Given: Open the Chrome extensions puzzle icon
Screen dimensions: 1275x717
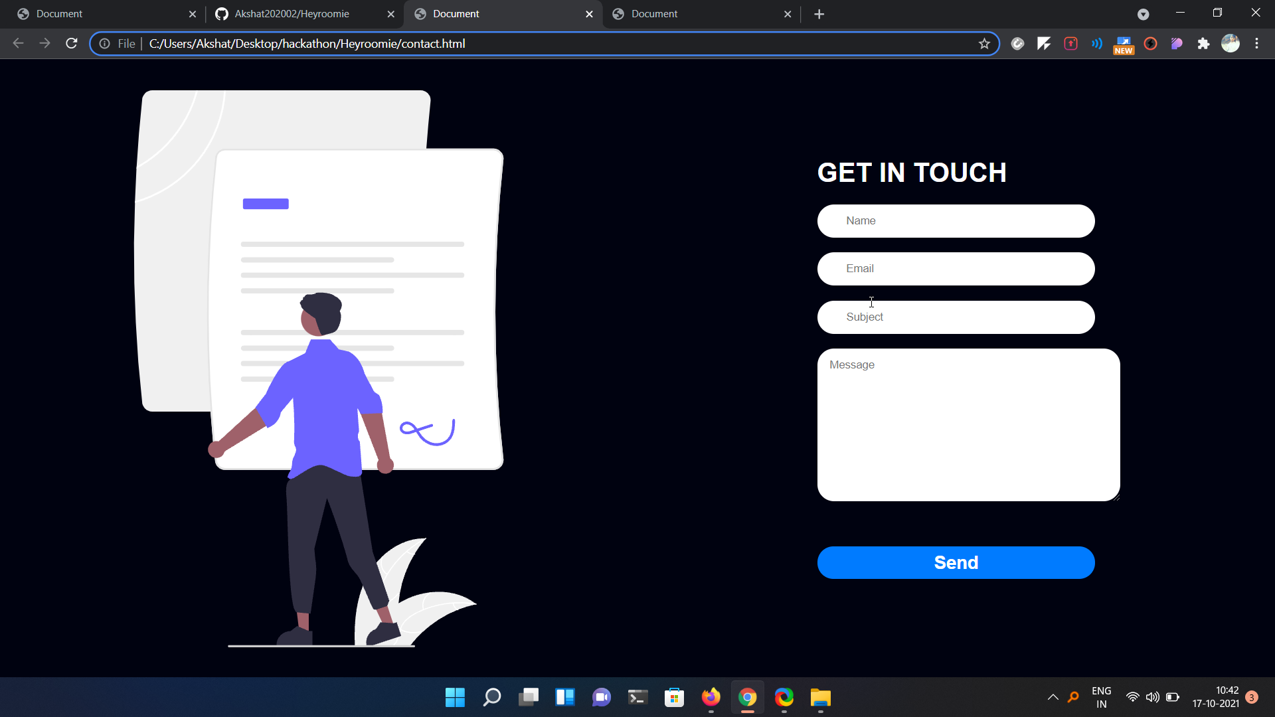Looking at the screenshot, I should (x=1203, y=44).
